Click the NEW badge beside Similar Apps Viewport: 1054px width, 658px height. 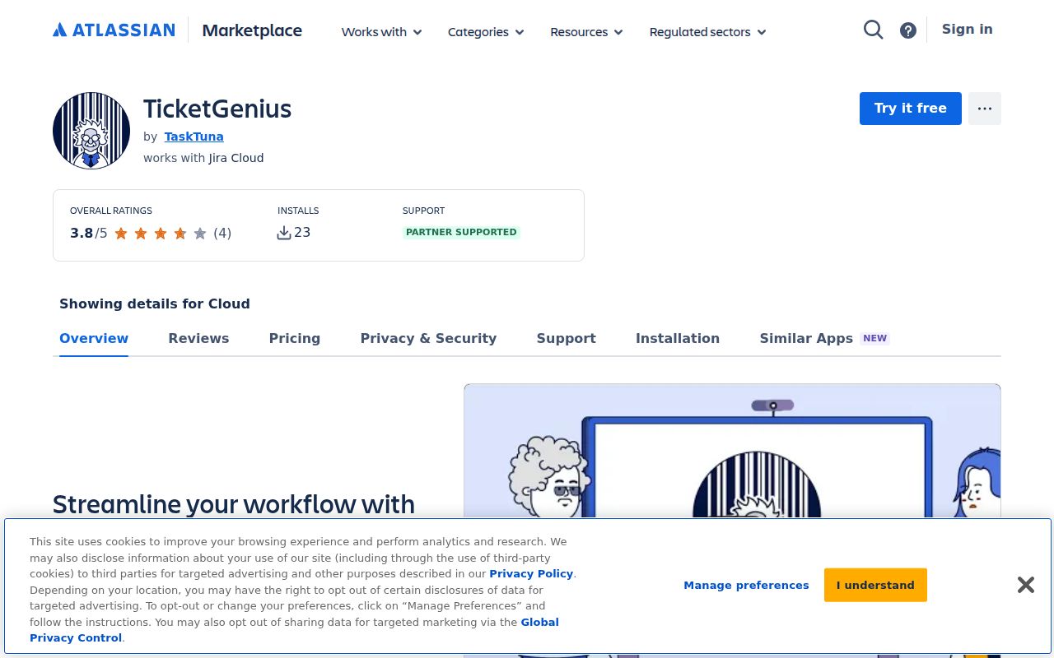coord(874,338)
